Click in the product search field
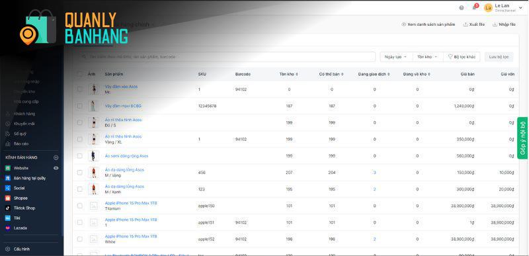This screenshot has width=529, height=256. 227,57
